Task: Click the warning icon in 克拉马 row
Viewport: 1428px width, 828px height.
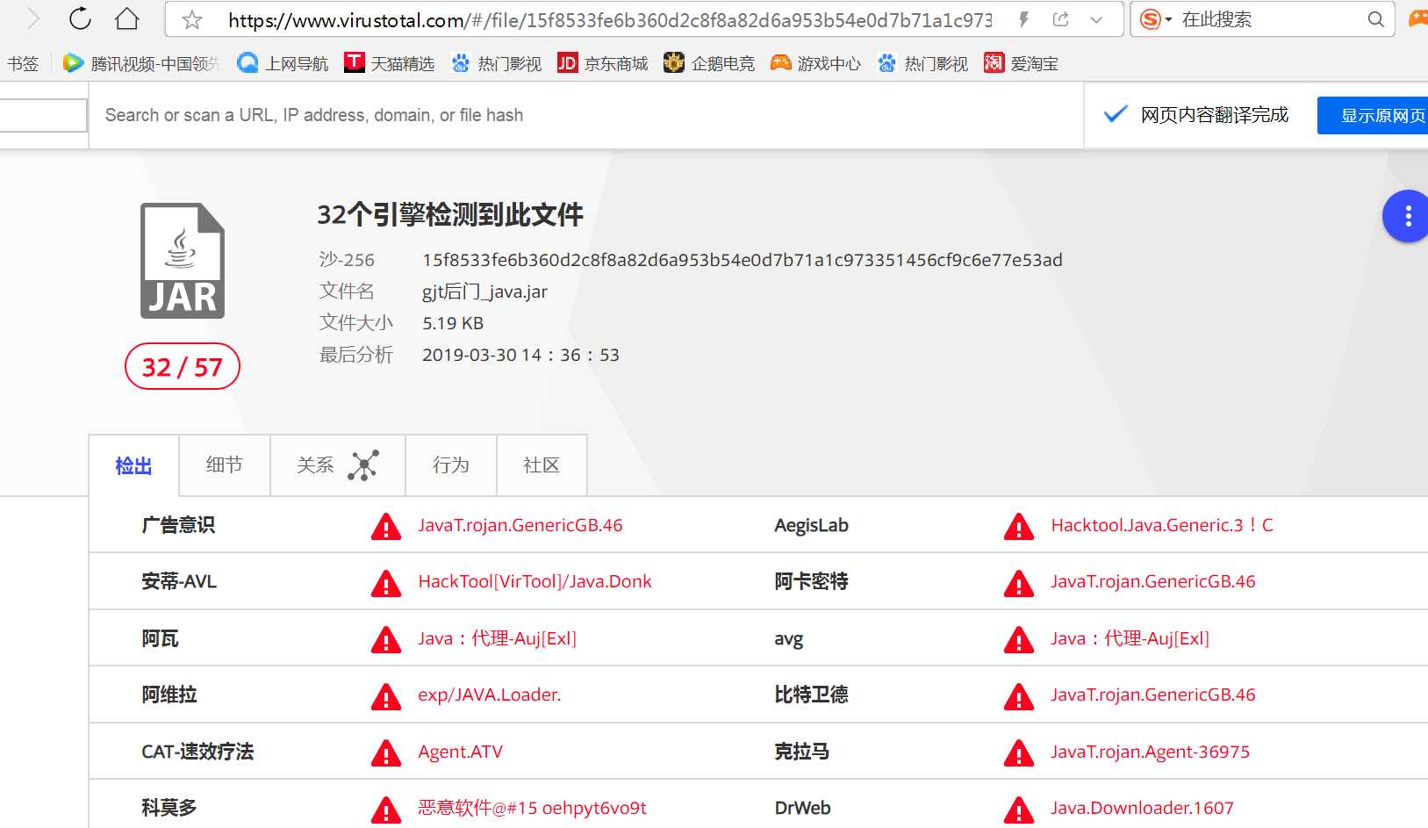Action: [1019, 752]
